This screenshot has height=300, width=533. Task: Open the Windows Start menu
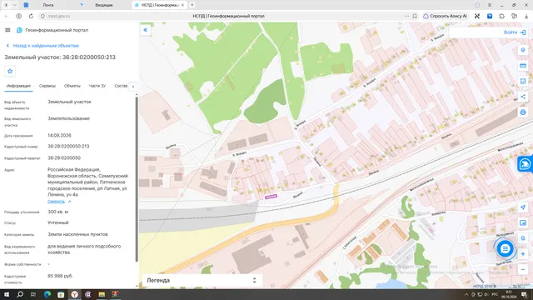click(7, 294)
